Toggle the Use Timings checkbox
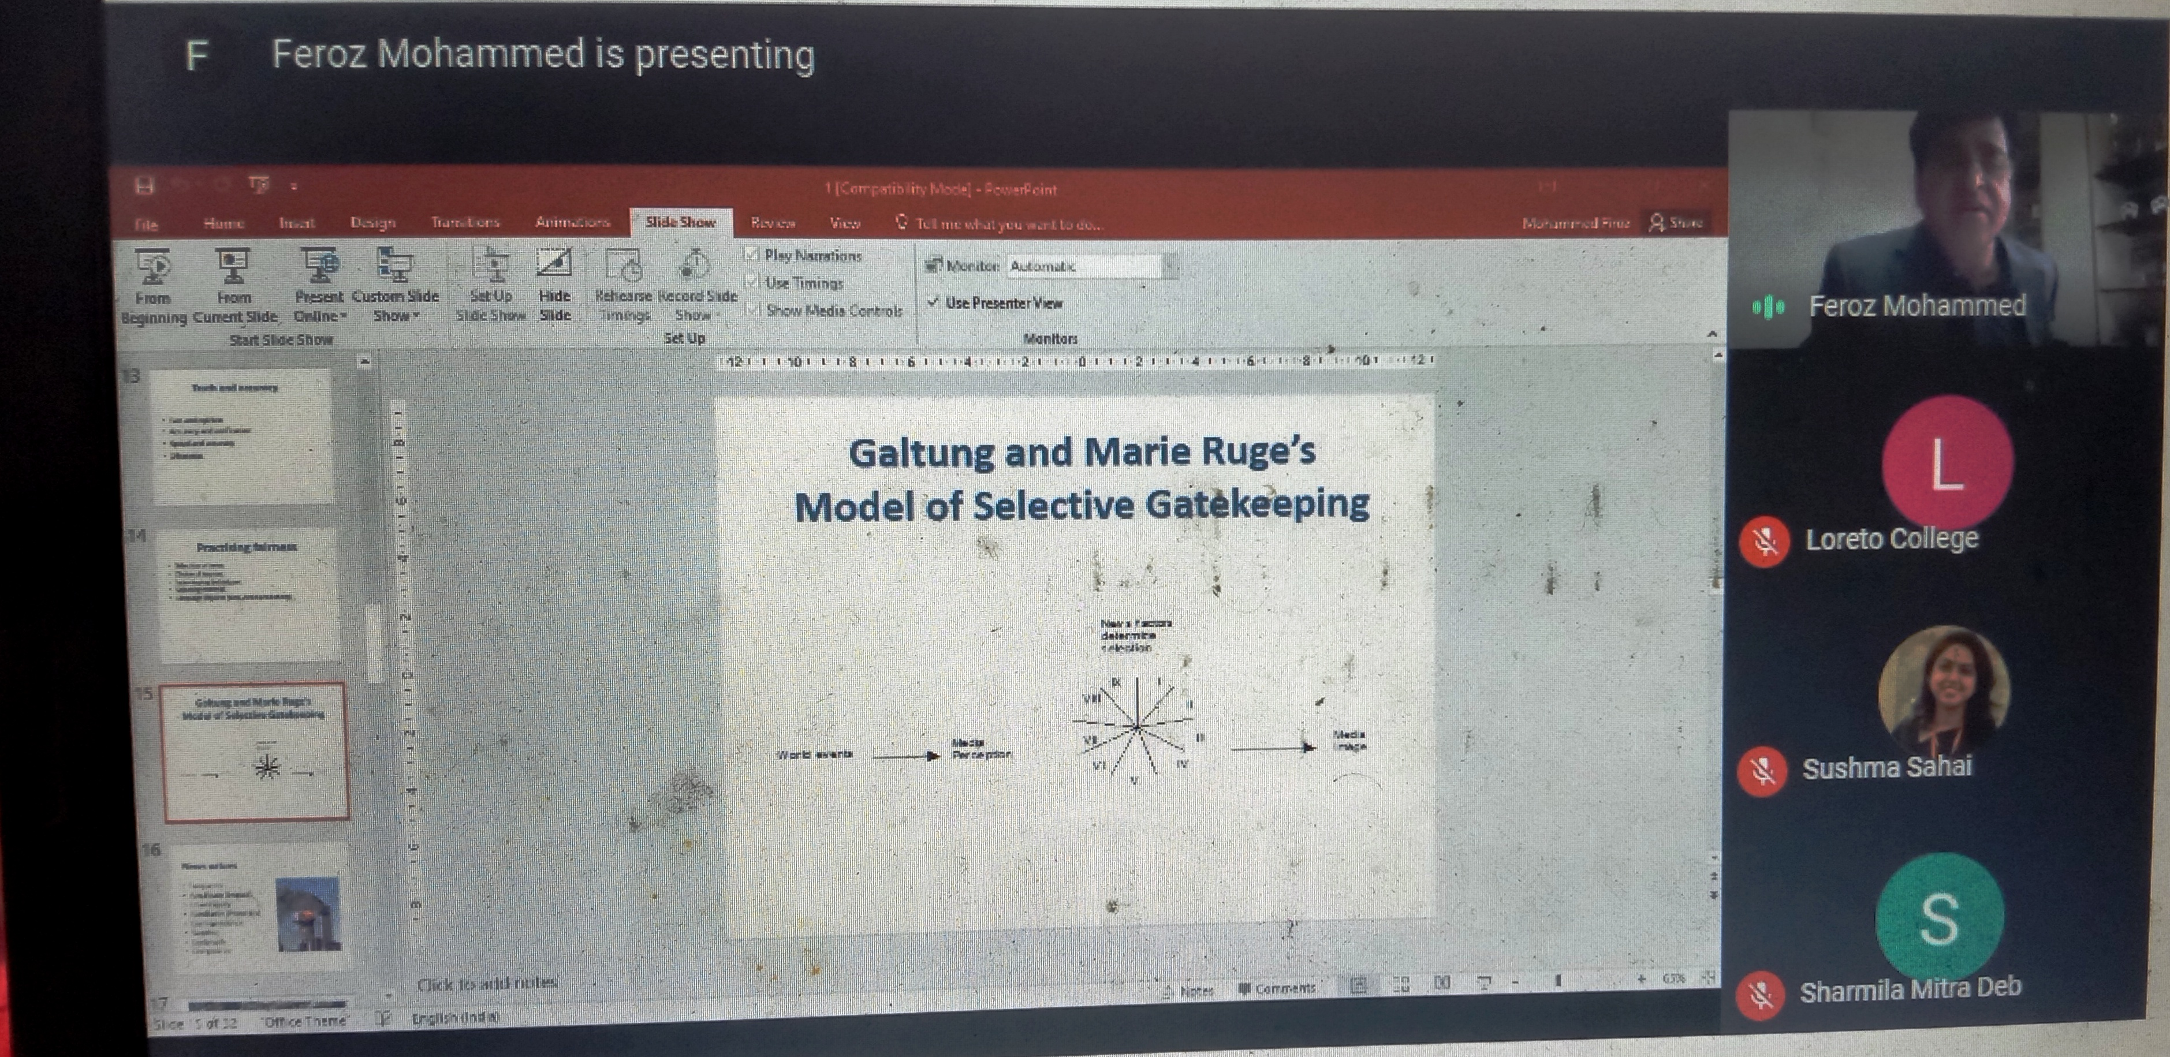Viewport: 2170px width, 1057px height. coord(752,282)
